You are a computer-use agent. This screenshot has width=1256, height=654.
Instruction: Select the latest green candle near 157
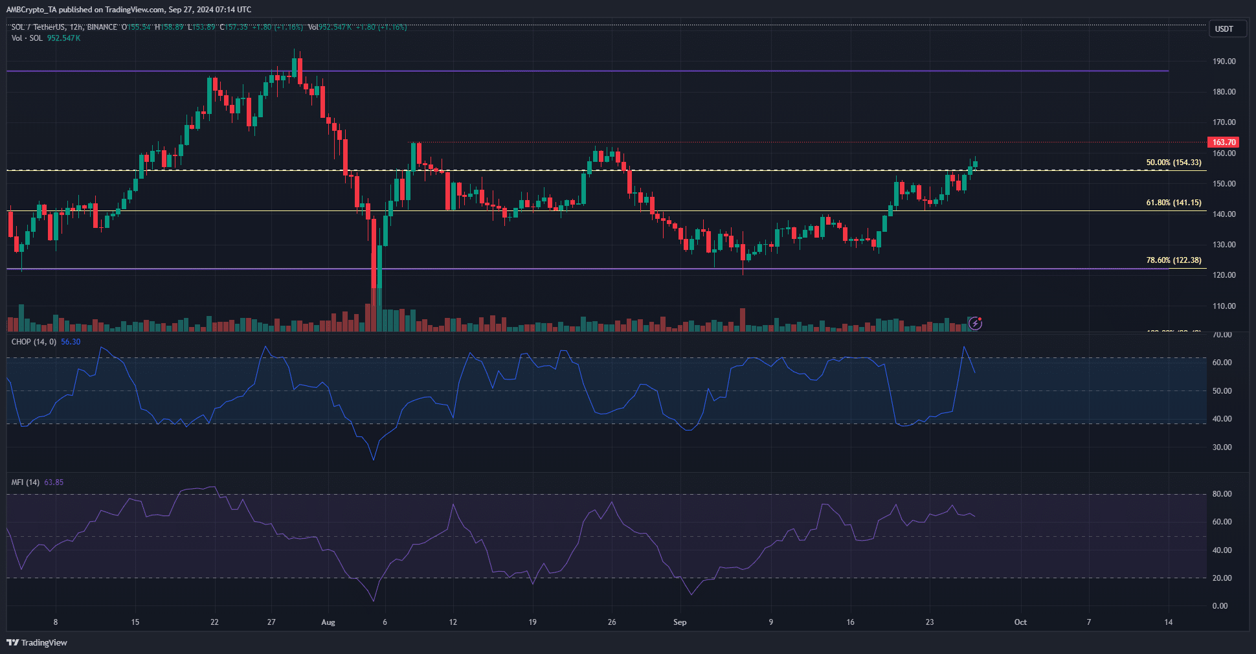(x=975, y=164)
